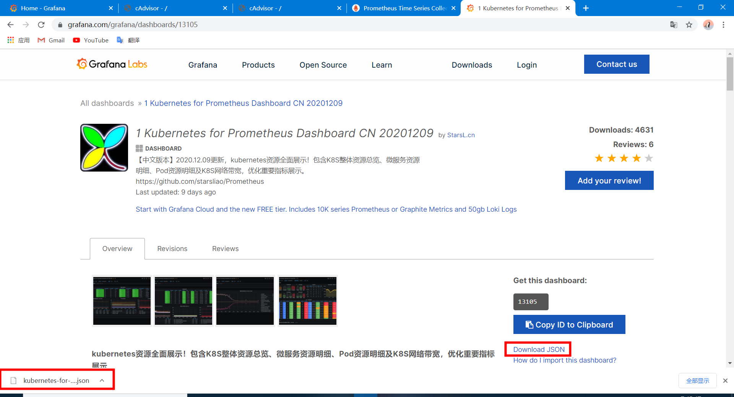Open the YouTube bookmark
734x397 pixels.
click(x=91, y=40)
